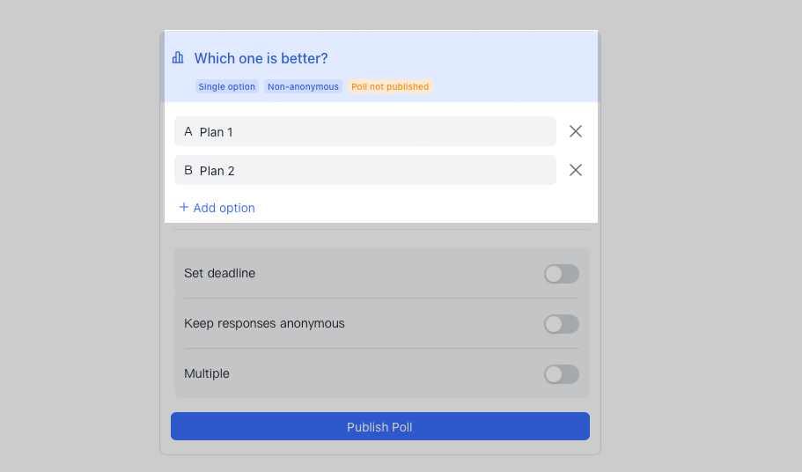Click the letter A option marker
This screenshot has width=802, height=472.
188,131
